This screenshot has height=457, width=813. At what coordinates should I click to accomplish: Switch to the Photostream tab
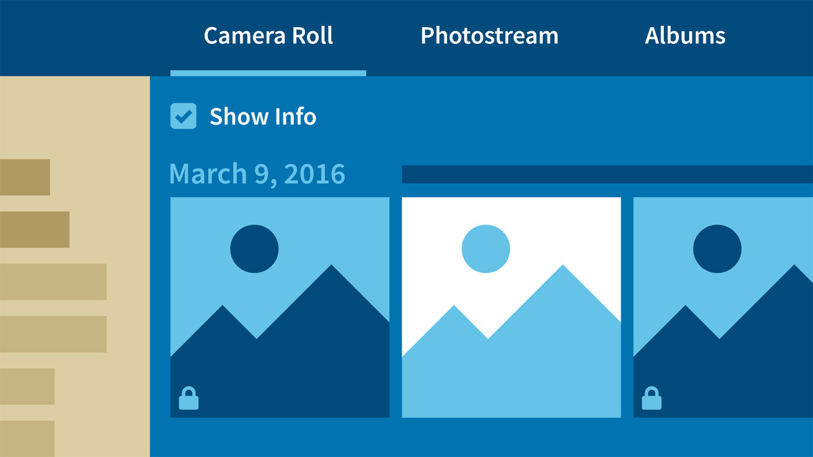click(x=489, y=36)
